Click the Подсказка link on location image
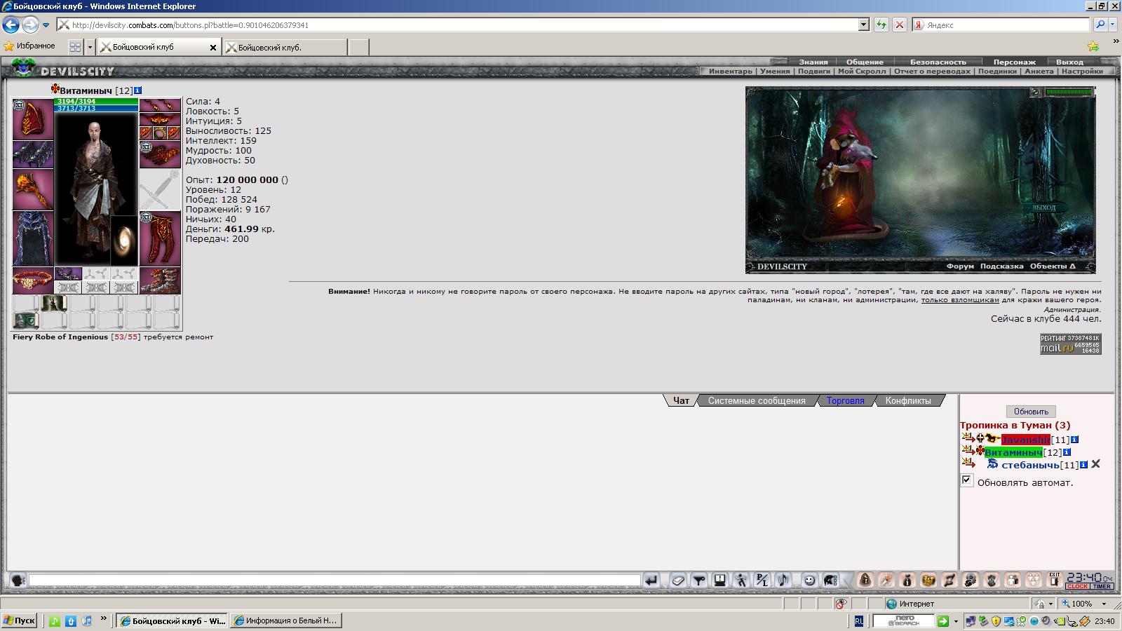The height and width of the screenshot is (631, 1122). 1001,266
